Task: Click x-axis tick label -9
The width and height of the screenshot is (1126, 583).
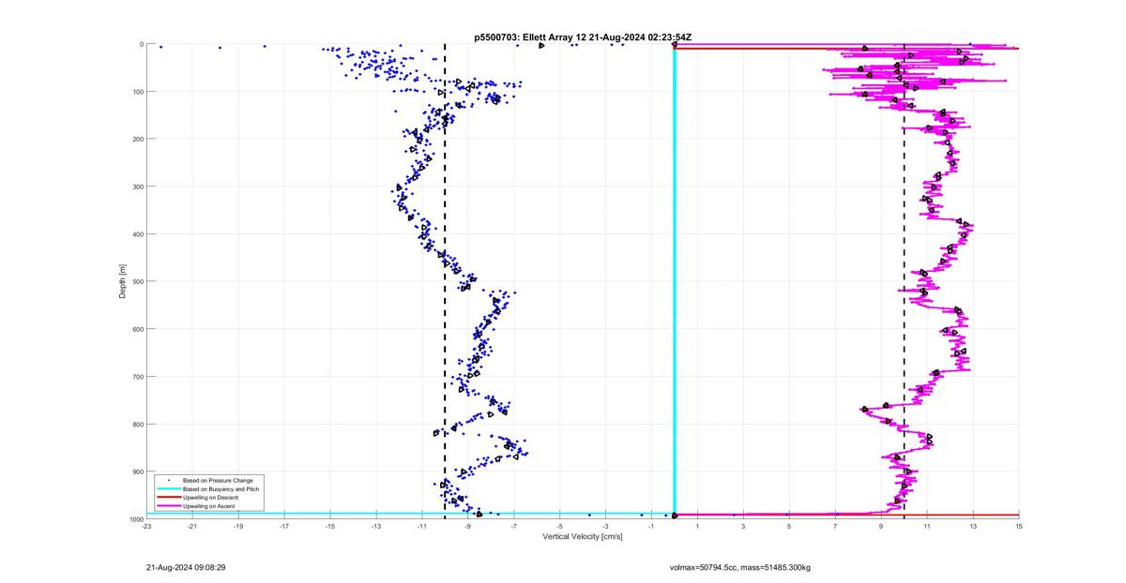Action: (x=468, y=526)
